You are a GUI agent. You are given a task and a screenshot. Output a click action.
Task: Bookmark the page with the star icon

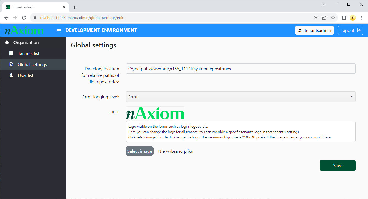pyautogui.click(x=333, y=18)
